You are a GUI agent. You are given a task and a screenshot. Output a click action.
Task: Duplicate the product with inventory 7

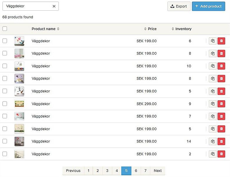[x=213, y=117]
